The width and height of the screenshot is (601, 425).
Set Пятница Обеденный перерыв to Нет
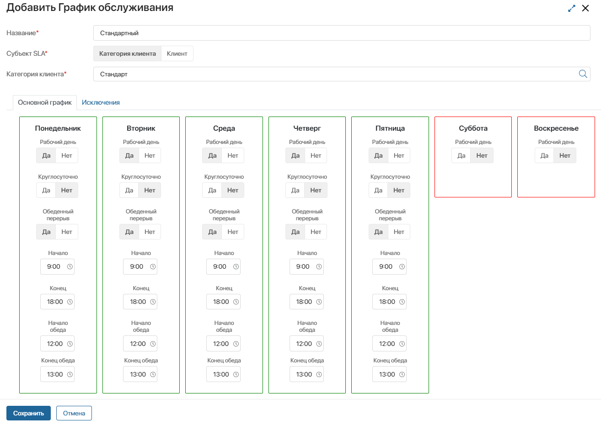pyautogui.click(x=399, y=232)
